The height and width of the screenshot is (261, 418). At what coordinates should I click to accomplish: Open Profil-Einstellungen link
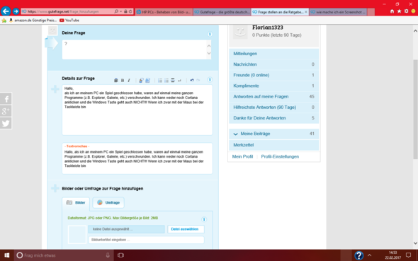[x=280, y=157]
